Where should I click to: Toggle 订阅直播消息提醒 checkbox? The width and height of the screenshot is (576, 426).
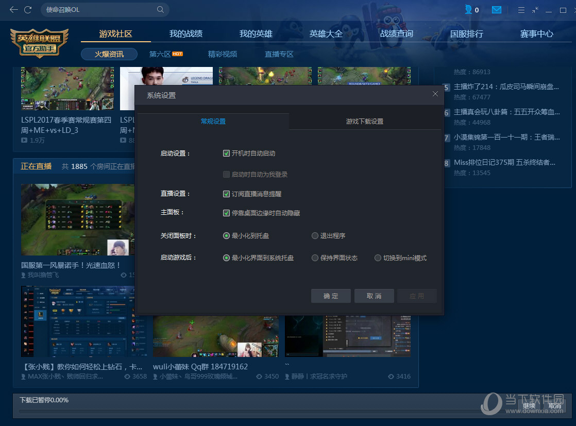click(226, 194)
